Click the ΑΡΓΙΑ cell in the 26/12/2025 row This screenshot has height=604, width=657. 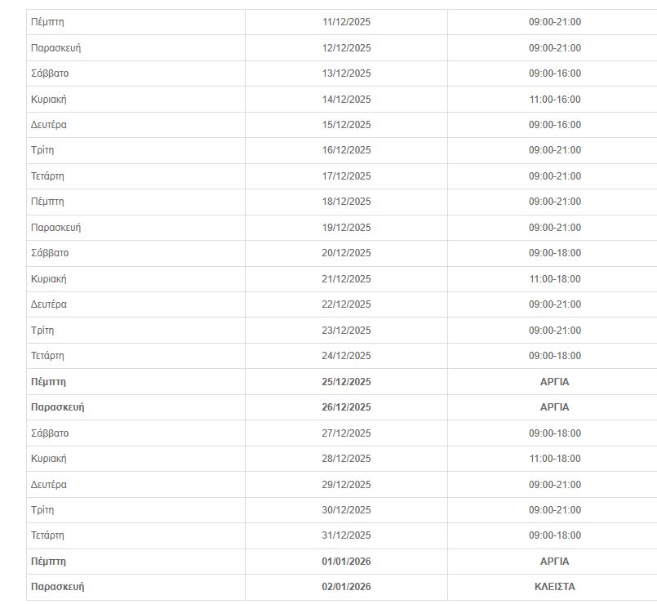coord(554,407)
